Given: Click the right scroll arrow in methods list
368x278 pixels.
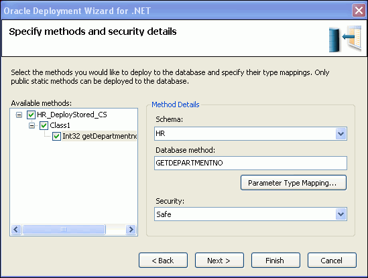Looking at the screenshot, I should click(131, 229).
